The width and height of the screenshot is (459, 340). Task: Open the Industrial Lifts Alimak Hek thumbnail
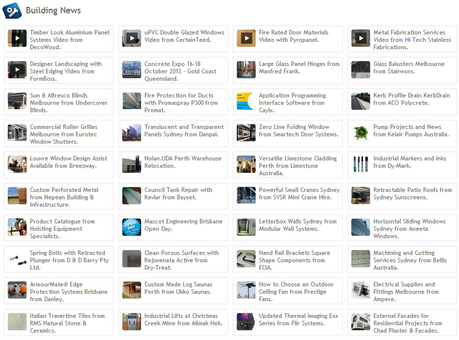132,322
